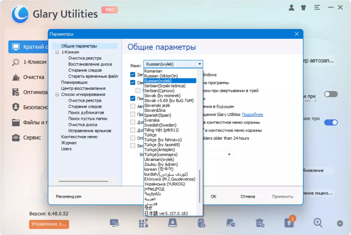The width and height of the screenshot is (351, 235).
Task: Select the shield Безопасность sidebar icon
Action: pyautogui.click(x=16, y=107)
